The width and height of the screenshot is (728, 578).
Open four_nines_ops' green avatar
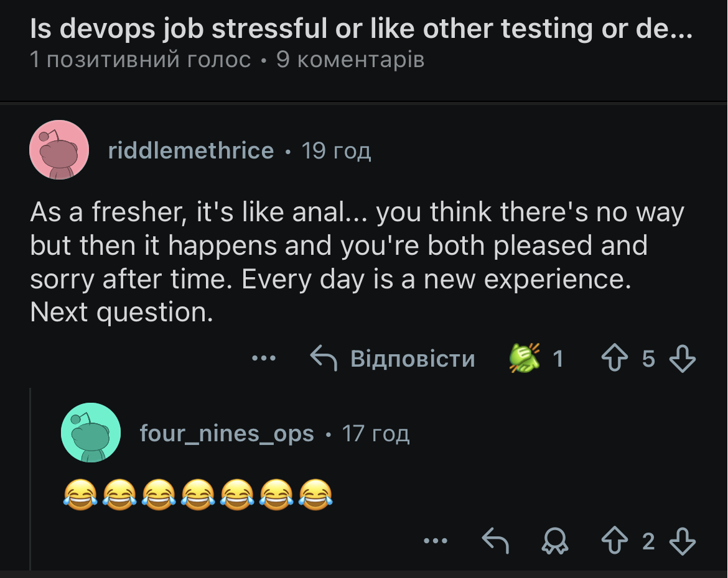click(x=90, y=433)
